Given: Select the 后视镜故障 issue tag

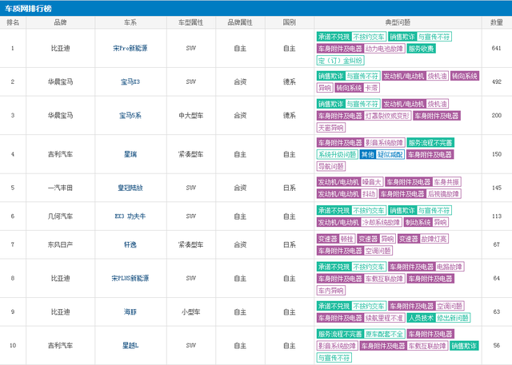Looking at the screenshot, I should coord(443,194).
